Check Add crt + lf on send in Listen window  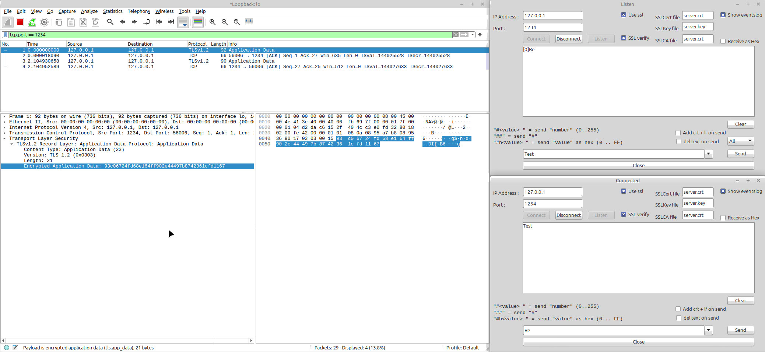[678, 133]
